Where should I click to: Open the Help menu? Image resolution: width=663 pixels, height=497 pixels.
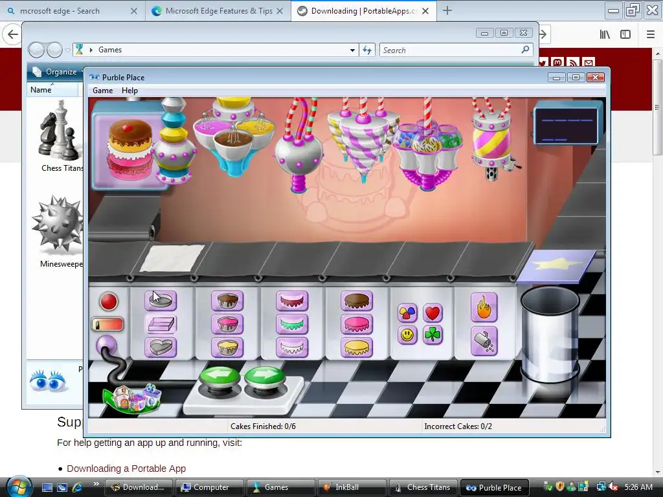129,91
